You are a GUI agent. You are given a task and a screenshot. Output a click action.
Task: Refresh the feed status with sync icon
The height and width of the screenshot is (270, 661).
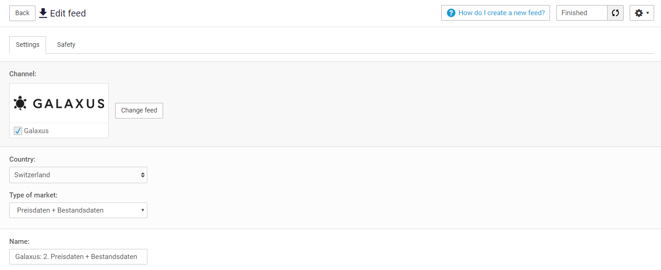pos(615,13)
